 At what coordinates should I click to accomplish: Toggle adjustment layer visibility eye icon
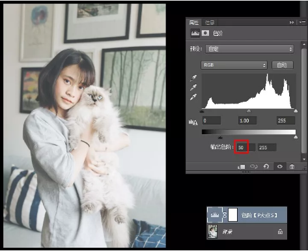[280, 167]
